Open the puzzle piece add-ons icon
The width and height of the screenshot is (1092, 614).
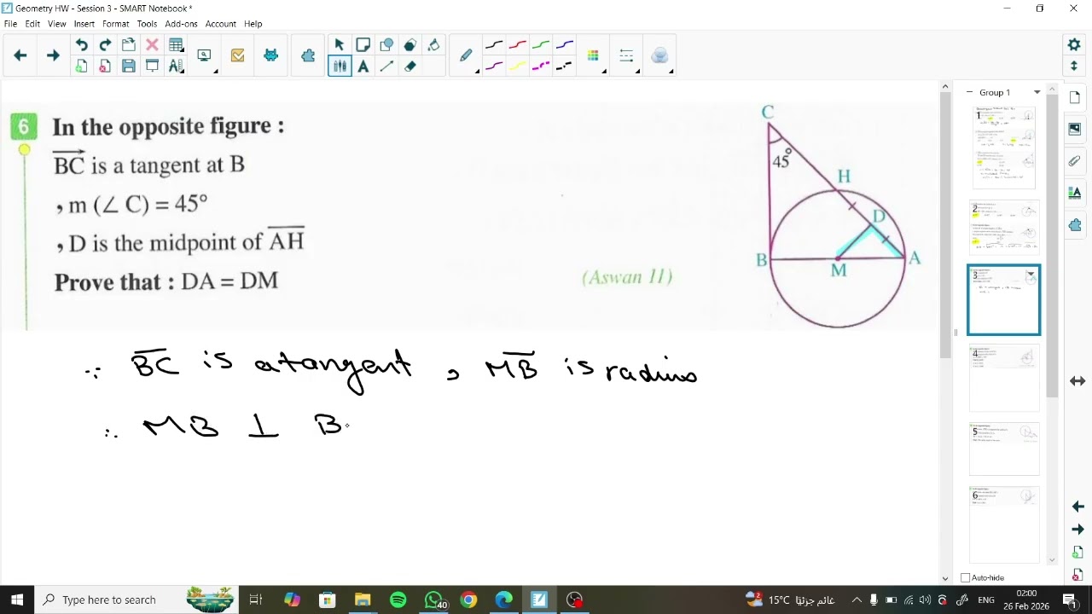click(308, 55)
